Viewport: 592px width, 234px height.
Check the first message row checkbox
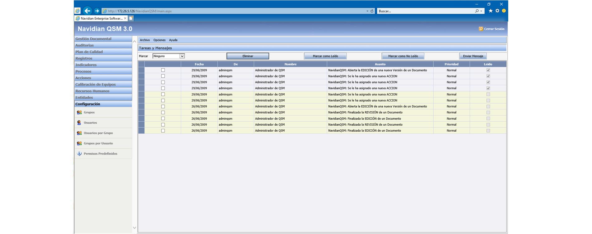tap(163, 70)
